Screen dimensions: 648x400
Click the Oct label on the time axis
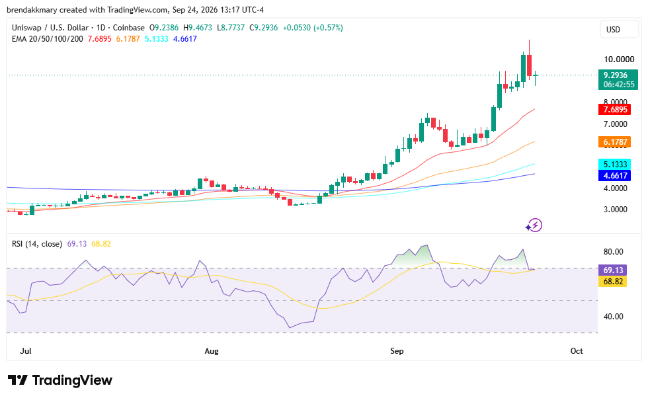577,351
